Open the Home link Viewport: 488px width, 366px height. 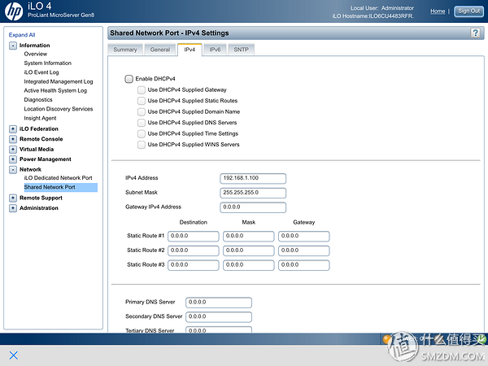coord(438,11)
